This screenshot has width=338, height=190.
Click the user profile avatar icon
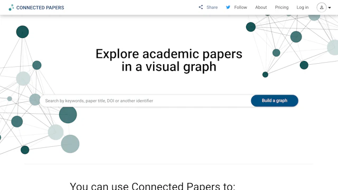(322, 7)
